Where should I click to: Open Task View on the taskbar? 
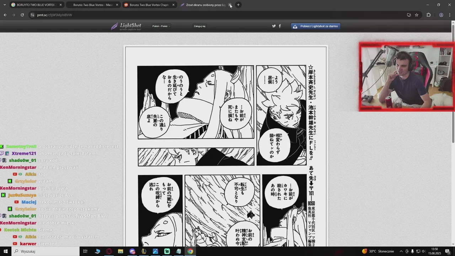[x=85, y=251]
